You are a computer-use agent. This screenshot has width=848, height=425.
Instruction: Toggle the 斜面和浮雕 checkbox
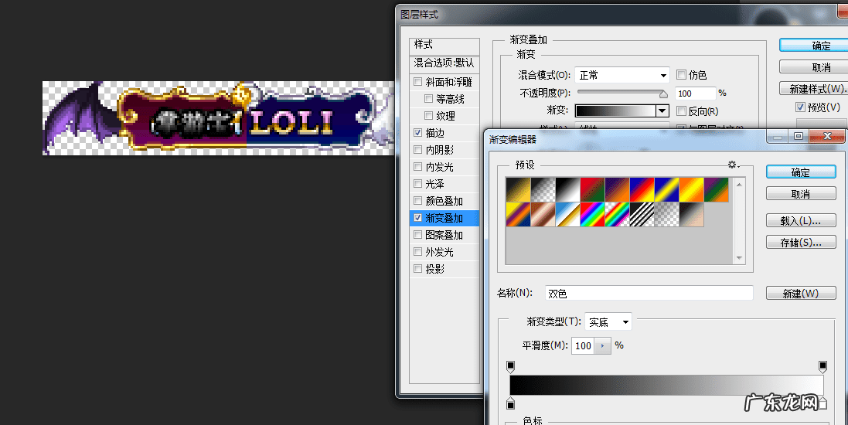[x=417, y=82]
